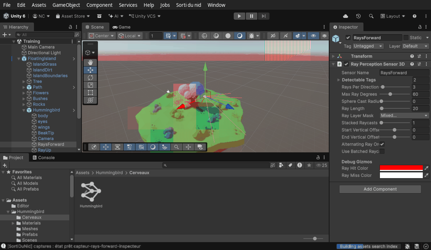Expand the Transform component

click(x=333, y=56)
